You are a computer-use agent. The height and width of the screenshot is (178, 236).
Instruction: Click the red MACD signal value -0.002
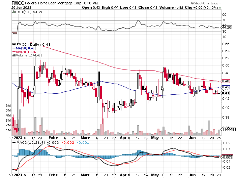click(x=68, y=142)
